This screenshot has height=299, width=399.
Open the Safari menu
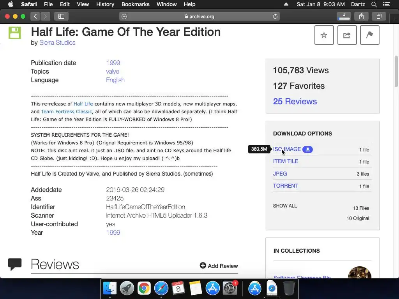click(x=29, y=4)
